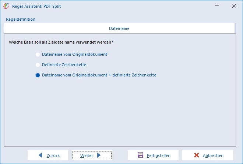Viewport: 243px width, 164px height.
Task: Close the PDF-Split assistant window
Action: tap(234, 6)
